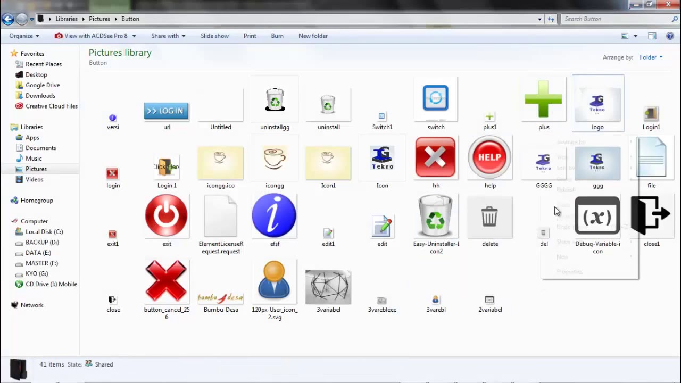The image size is (681, 383).
Task: Select the green plus image file
Action: (x=543, y=99)
